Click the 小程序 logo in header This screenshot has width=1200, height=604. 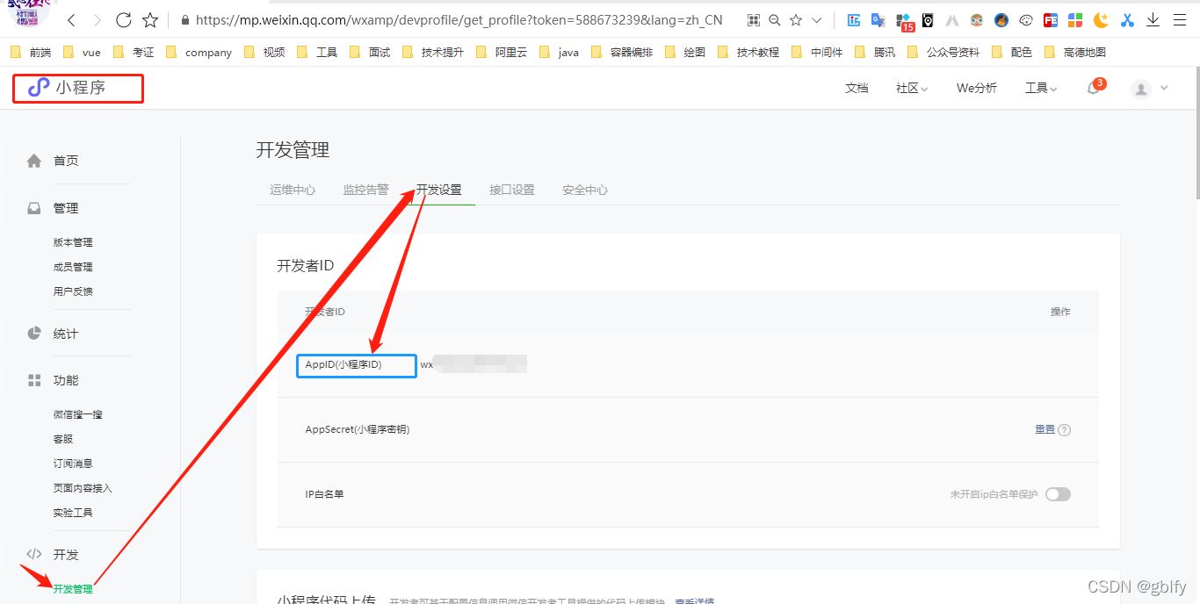(x=77, y=88)
